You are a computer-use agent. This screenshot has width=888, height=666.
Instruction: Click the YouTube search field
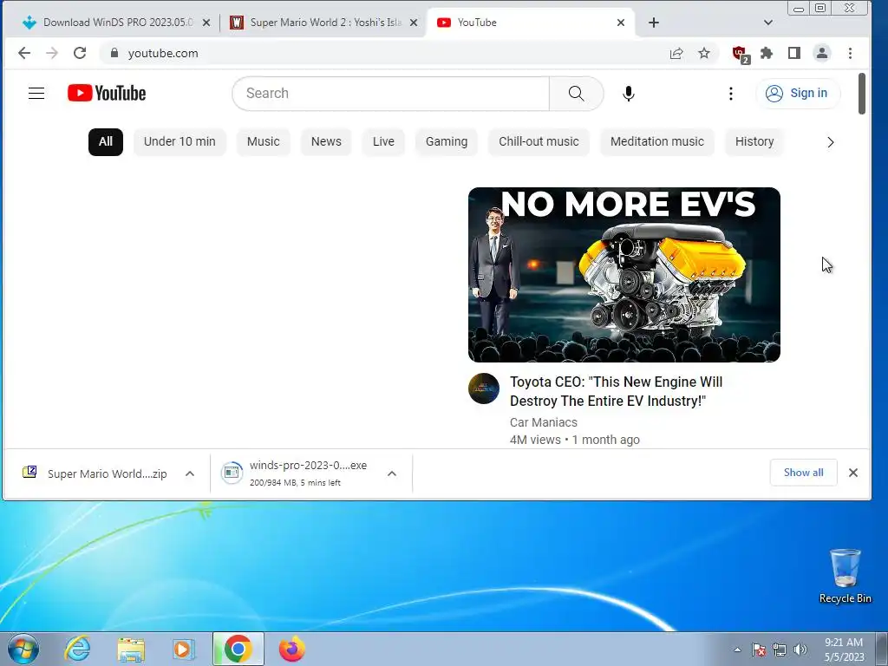point(391,94)
